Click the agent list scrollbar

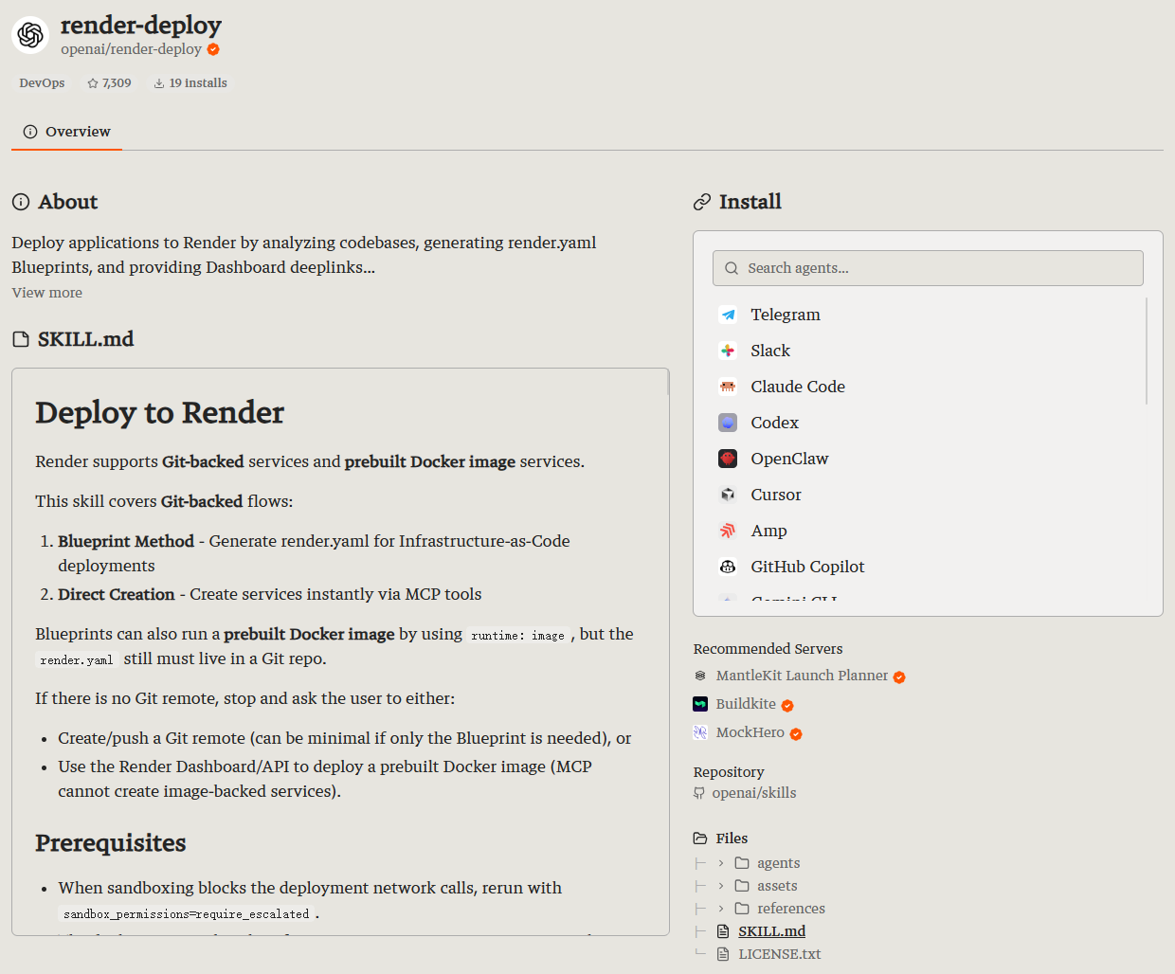[1147, 351]
